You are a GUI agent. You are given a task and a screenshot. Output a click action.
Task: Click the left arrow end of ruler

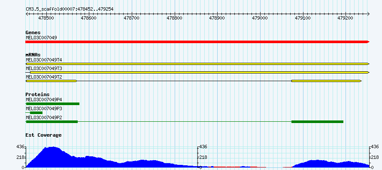[x=27, y=14]
